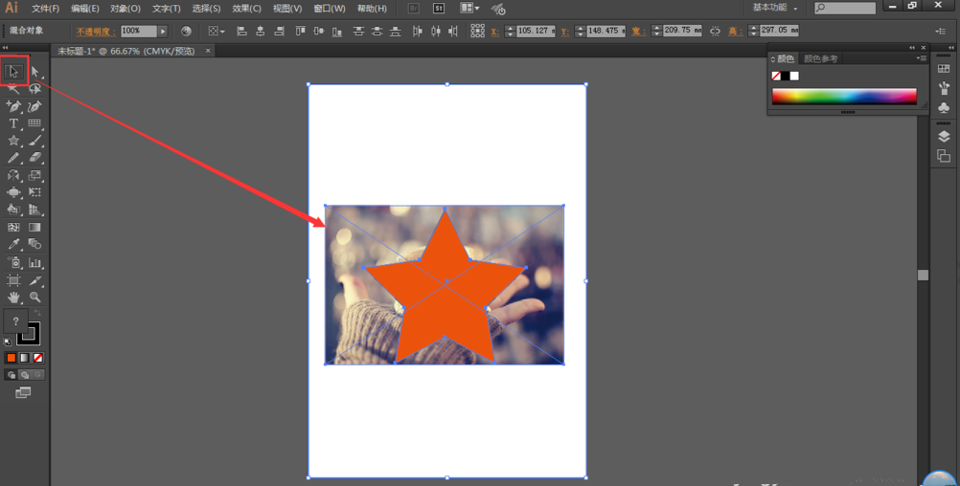Activate the Hand tool
The width and height of the screenshot is (960, 486).
(13, 298)
